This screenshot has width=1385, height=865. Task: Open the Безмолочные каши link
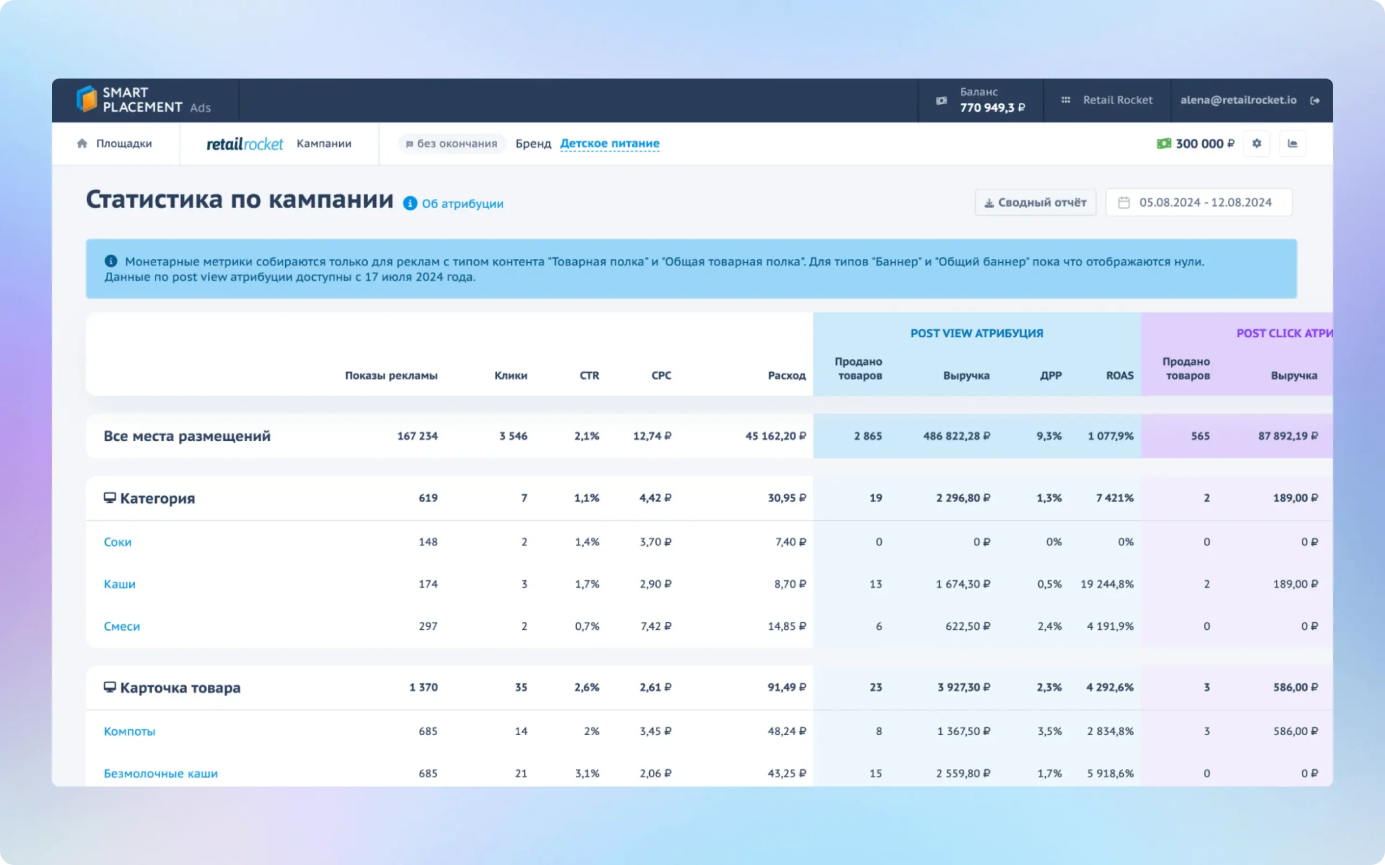click(161, 774)
